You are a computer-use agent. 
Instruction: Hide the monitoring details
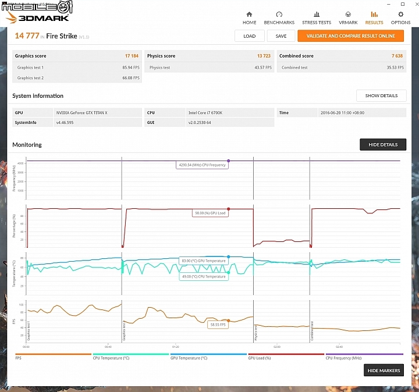click(x=383, y=144)
